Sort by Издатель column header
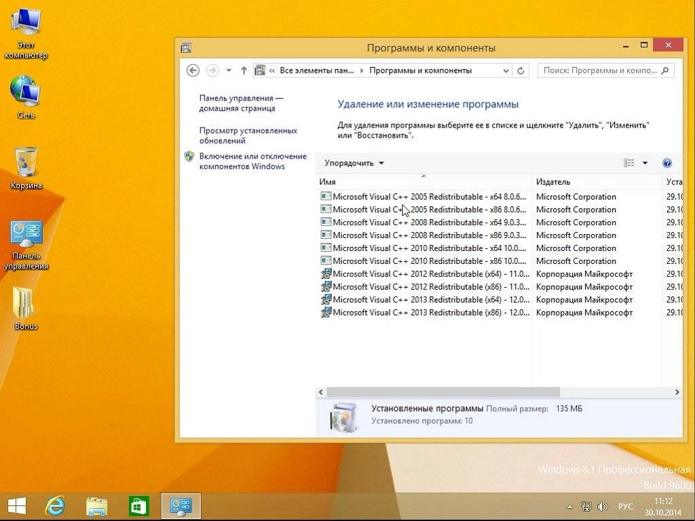The image size is (695, 521). coord(597,182)
